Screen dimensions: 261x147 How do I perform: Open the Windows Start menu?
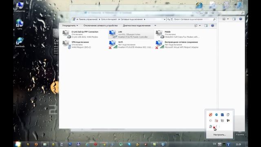tap(18, 144)
